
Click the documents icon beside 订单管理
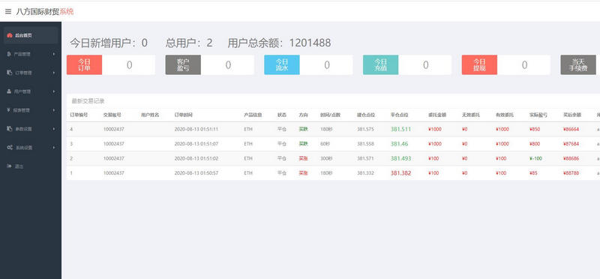coord(10,72)
